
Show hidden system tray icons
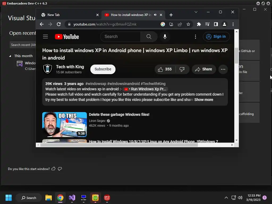point(226,198)
